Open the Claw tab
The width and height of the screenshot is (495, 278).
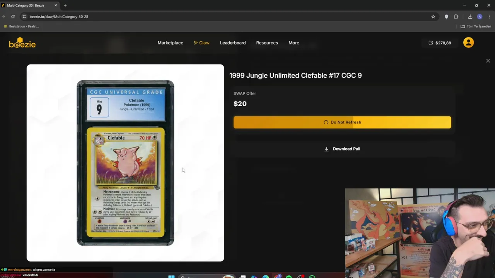tap(201, 43)
